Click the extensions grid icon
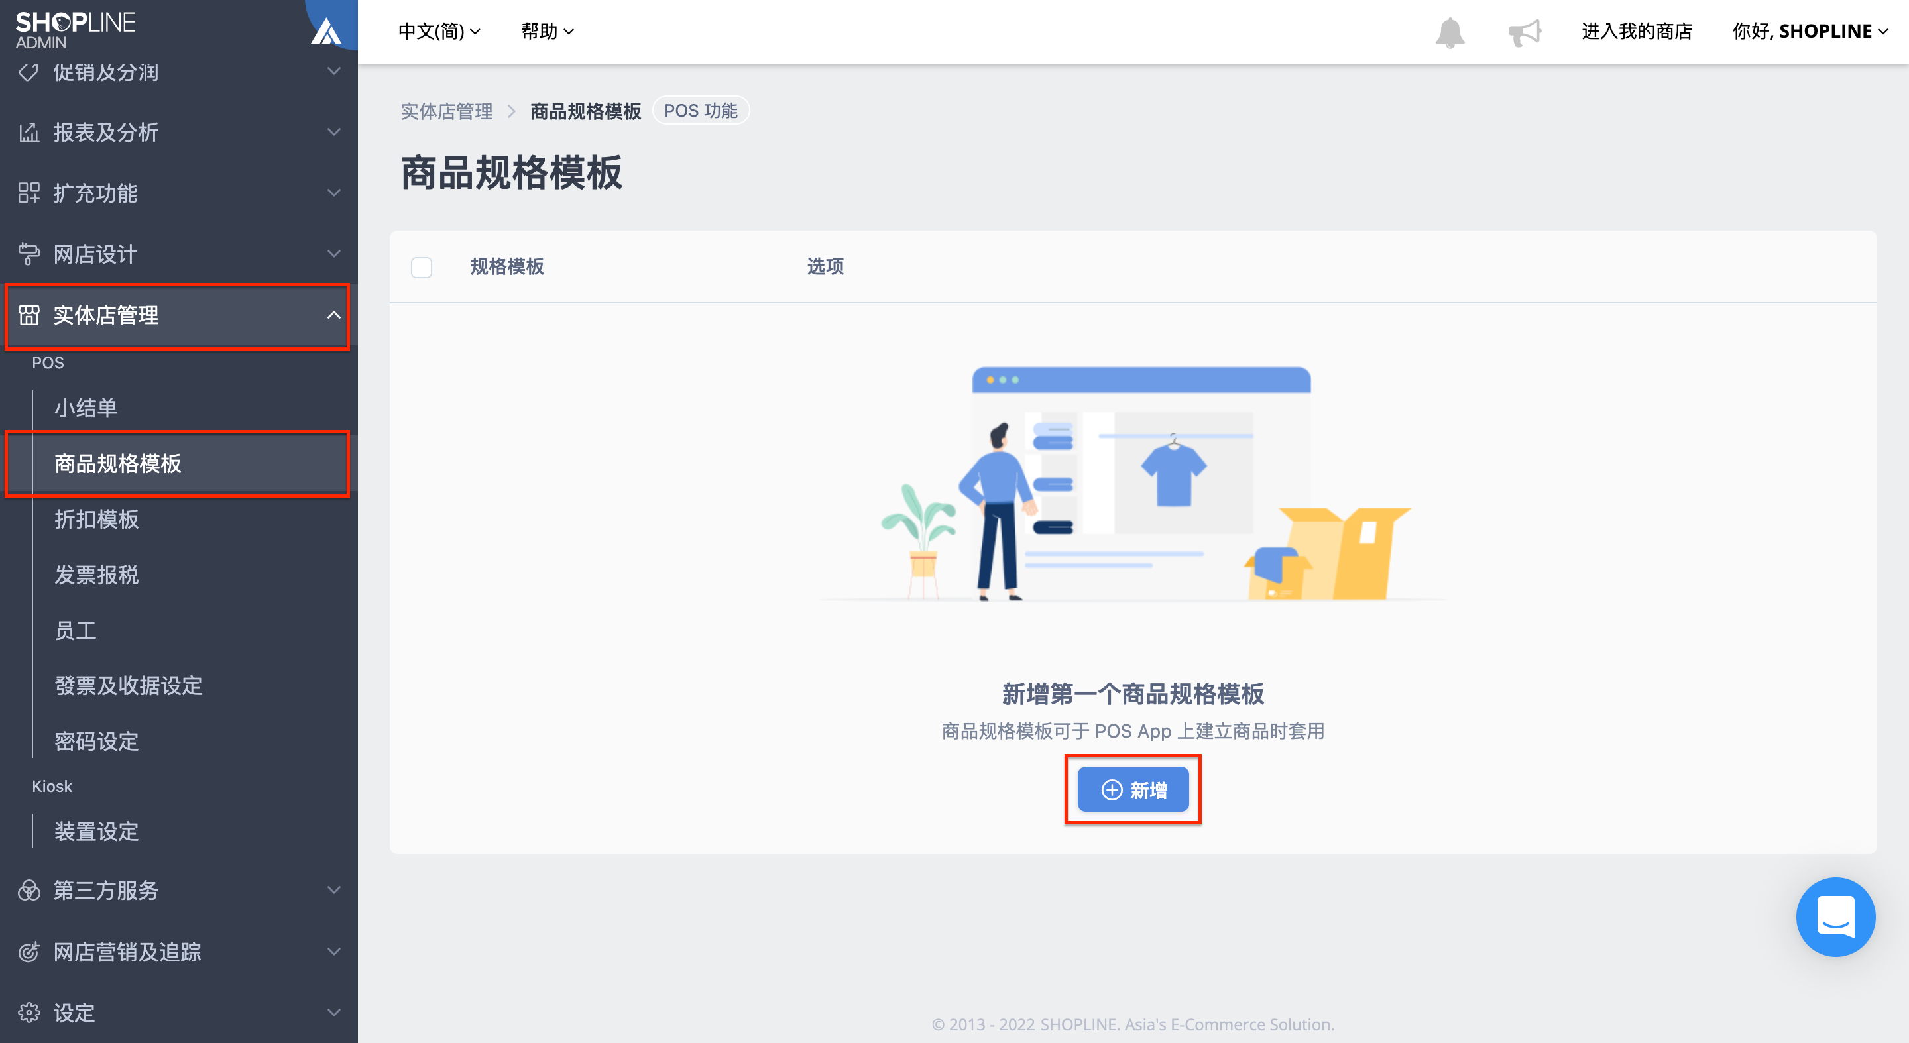 28,193
